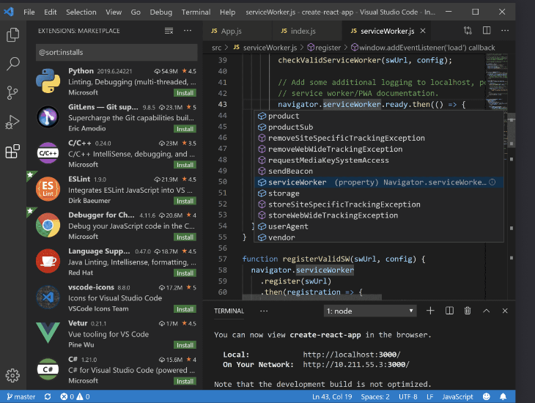The width and height of the screenshot is (535, 403).
Task: Open the Edit menu
Action: click(50, 12)
